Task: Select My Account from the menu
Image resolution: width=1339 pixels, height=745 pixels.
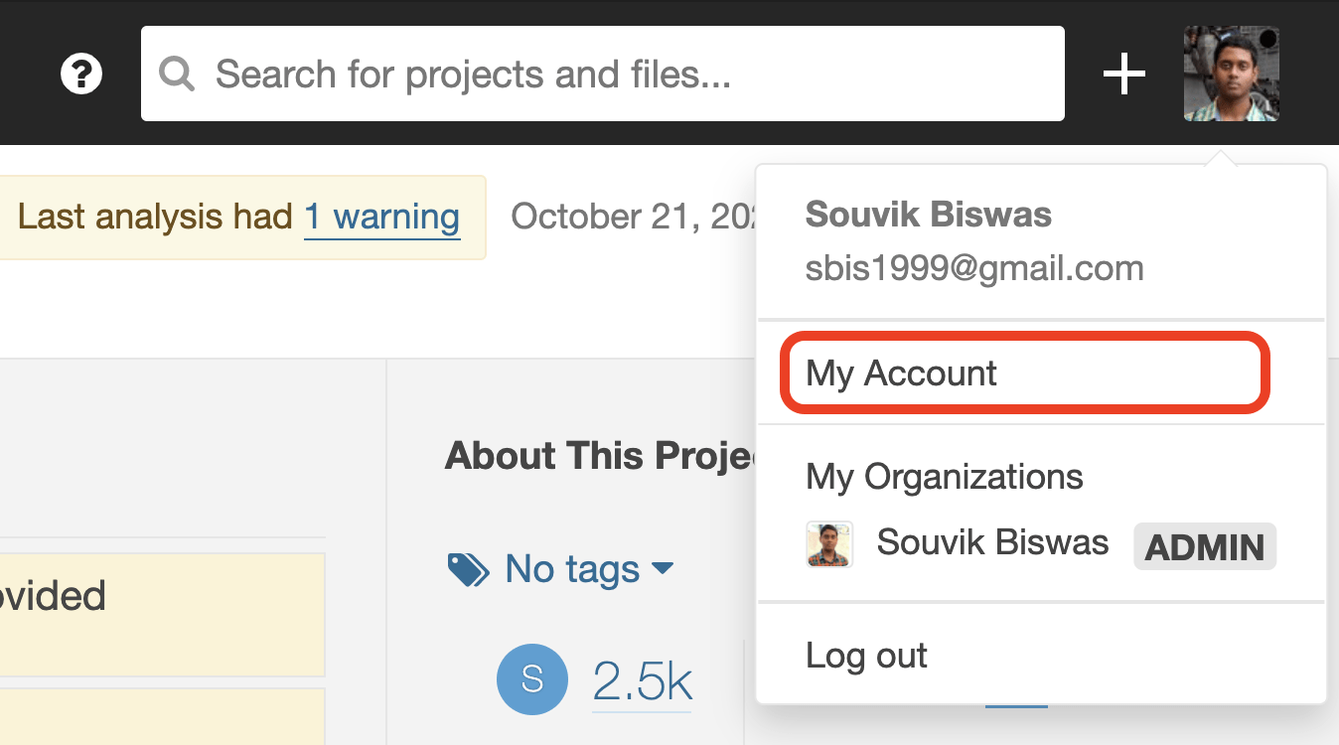Action: pyautogui.click(x=899, y=372)
